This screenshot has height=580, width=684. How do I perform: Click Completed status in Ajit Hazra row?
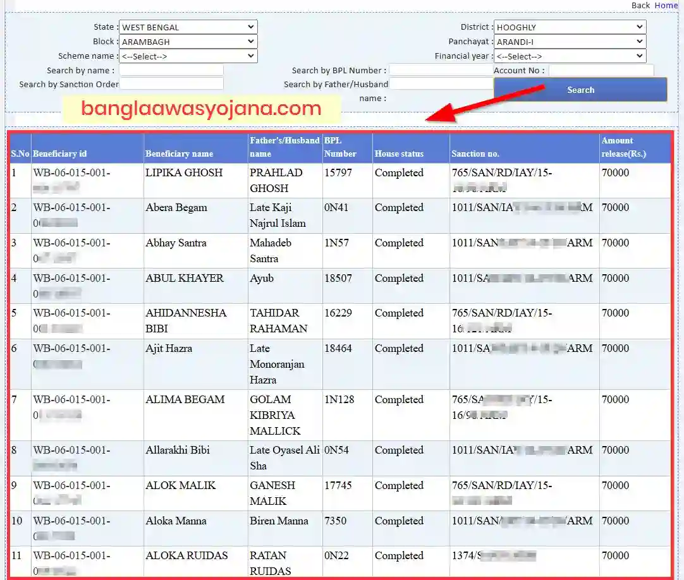pos(399,348)
